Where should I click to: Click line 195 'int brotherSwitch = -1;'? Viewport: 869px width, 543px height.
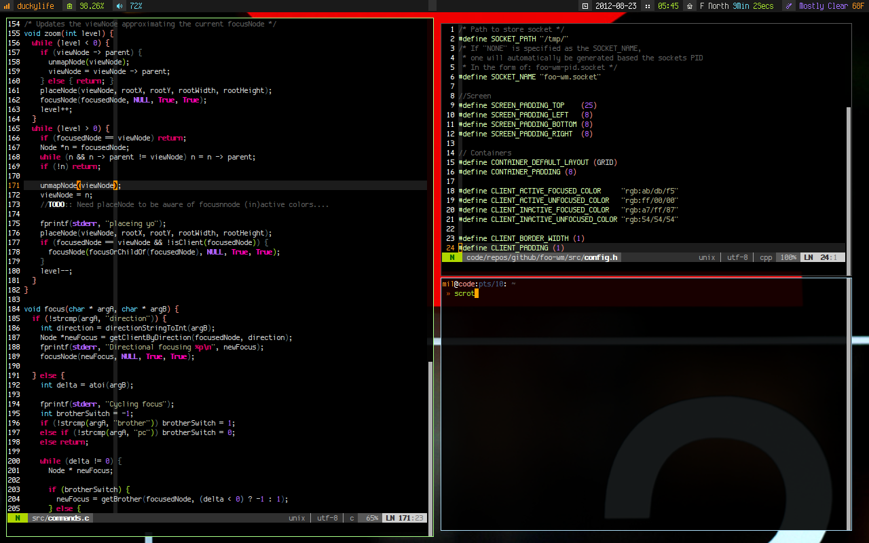[x=87, y=413]
